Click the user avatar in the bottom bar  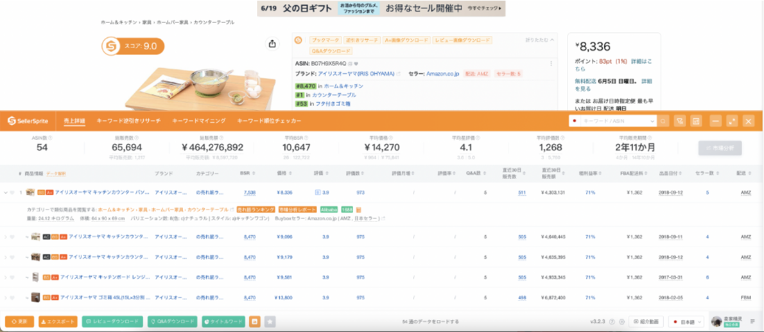click(x=716, y=321)
